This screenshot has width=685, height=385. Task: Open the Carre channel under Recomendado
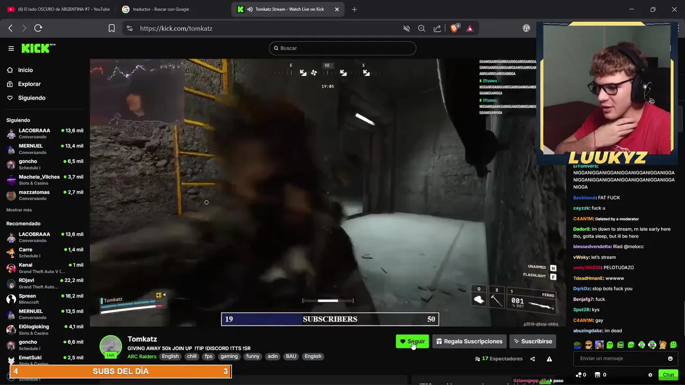coord(45,252)
